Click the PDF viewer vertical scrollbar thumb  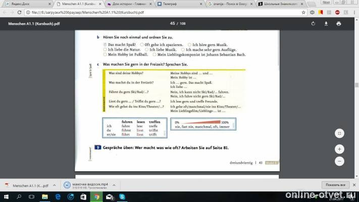click(356, 85)
